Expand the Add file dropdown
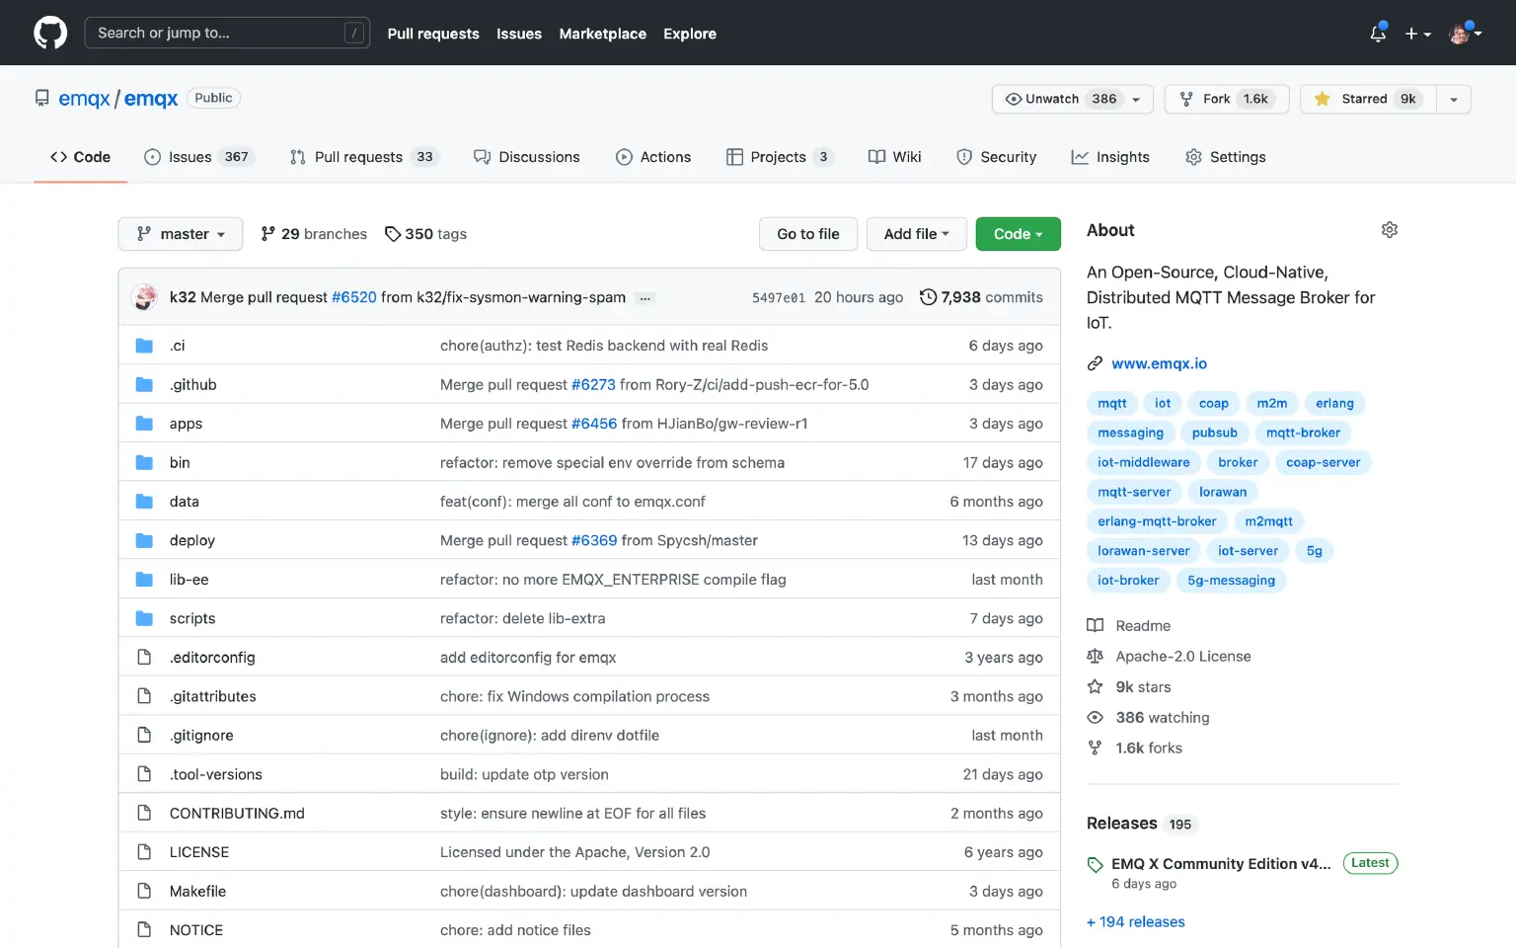 pos(916,233)
